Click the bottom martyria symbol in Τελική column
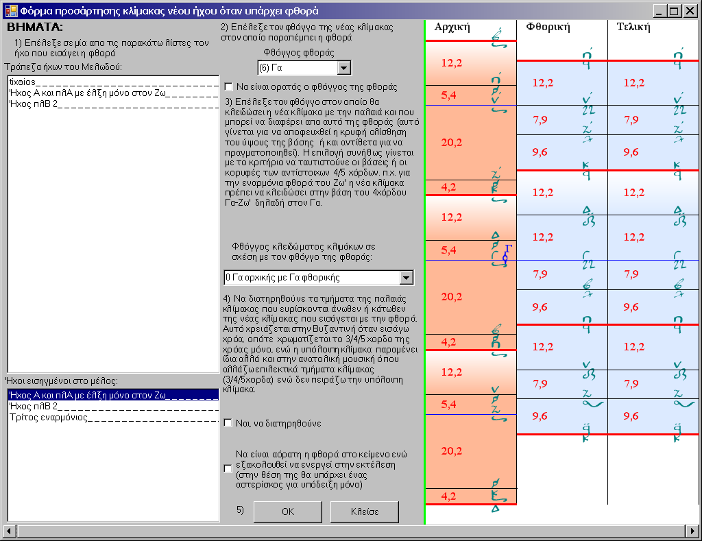The height and width of the screenshot is (541, 702). 678,432
